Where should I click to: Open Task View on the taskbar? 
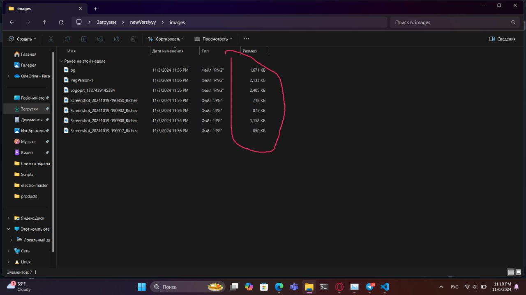point(234,287)
